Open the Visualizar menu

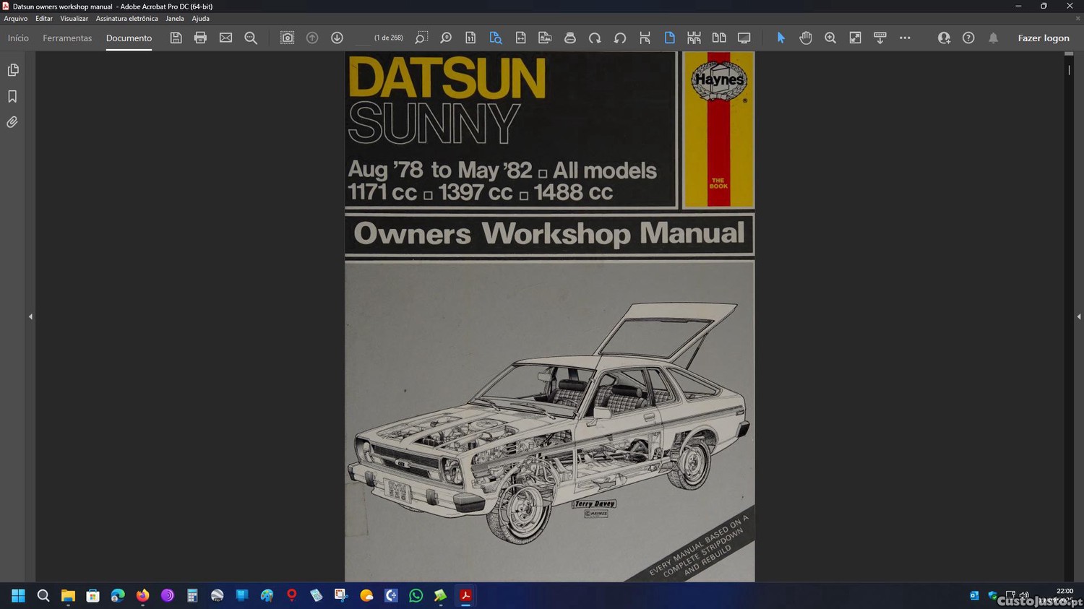click(74, 19)
